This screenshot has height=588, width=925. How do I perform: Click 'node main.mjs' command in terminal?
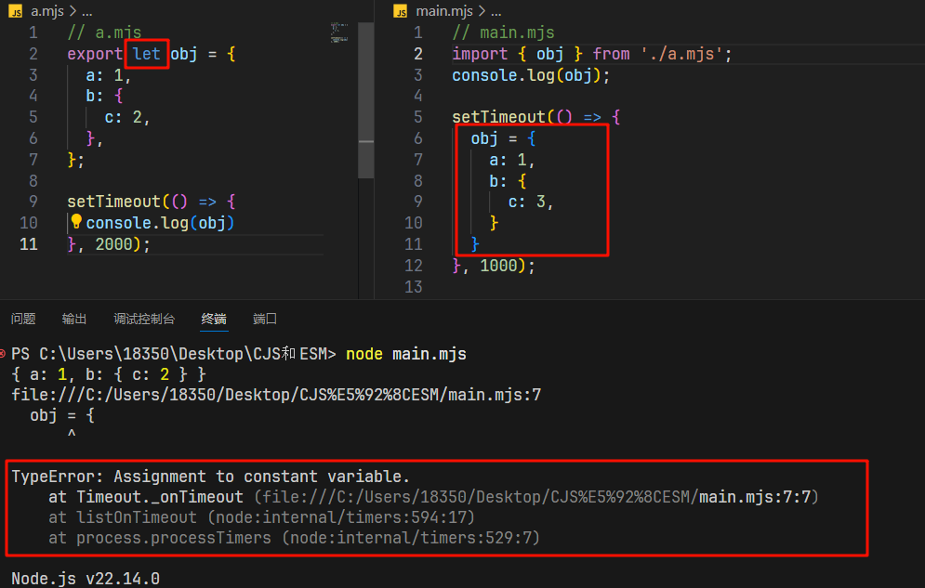pyautogui.click(x=406, y=354)
